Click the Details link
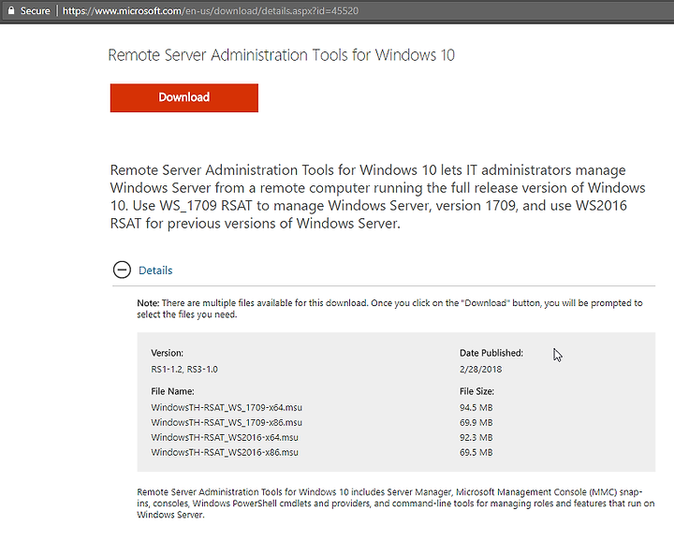 pyautogui.click(x=155, y=270)
